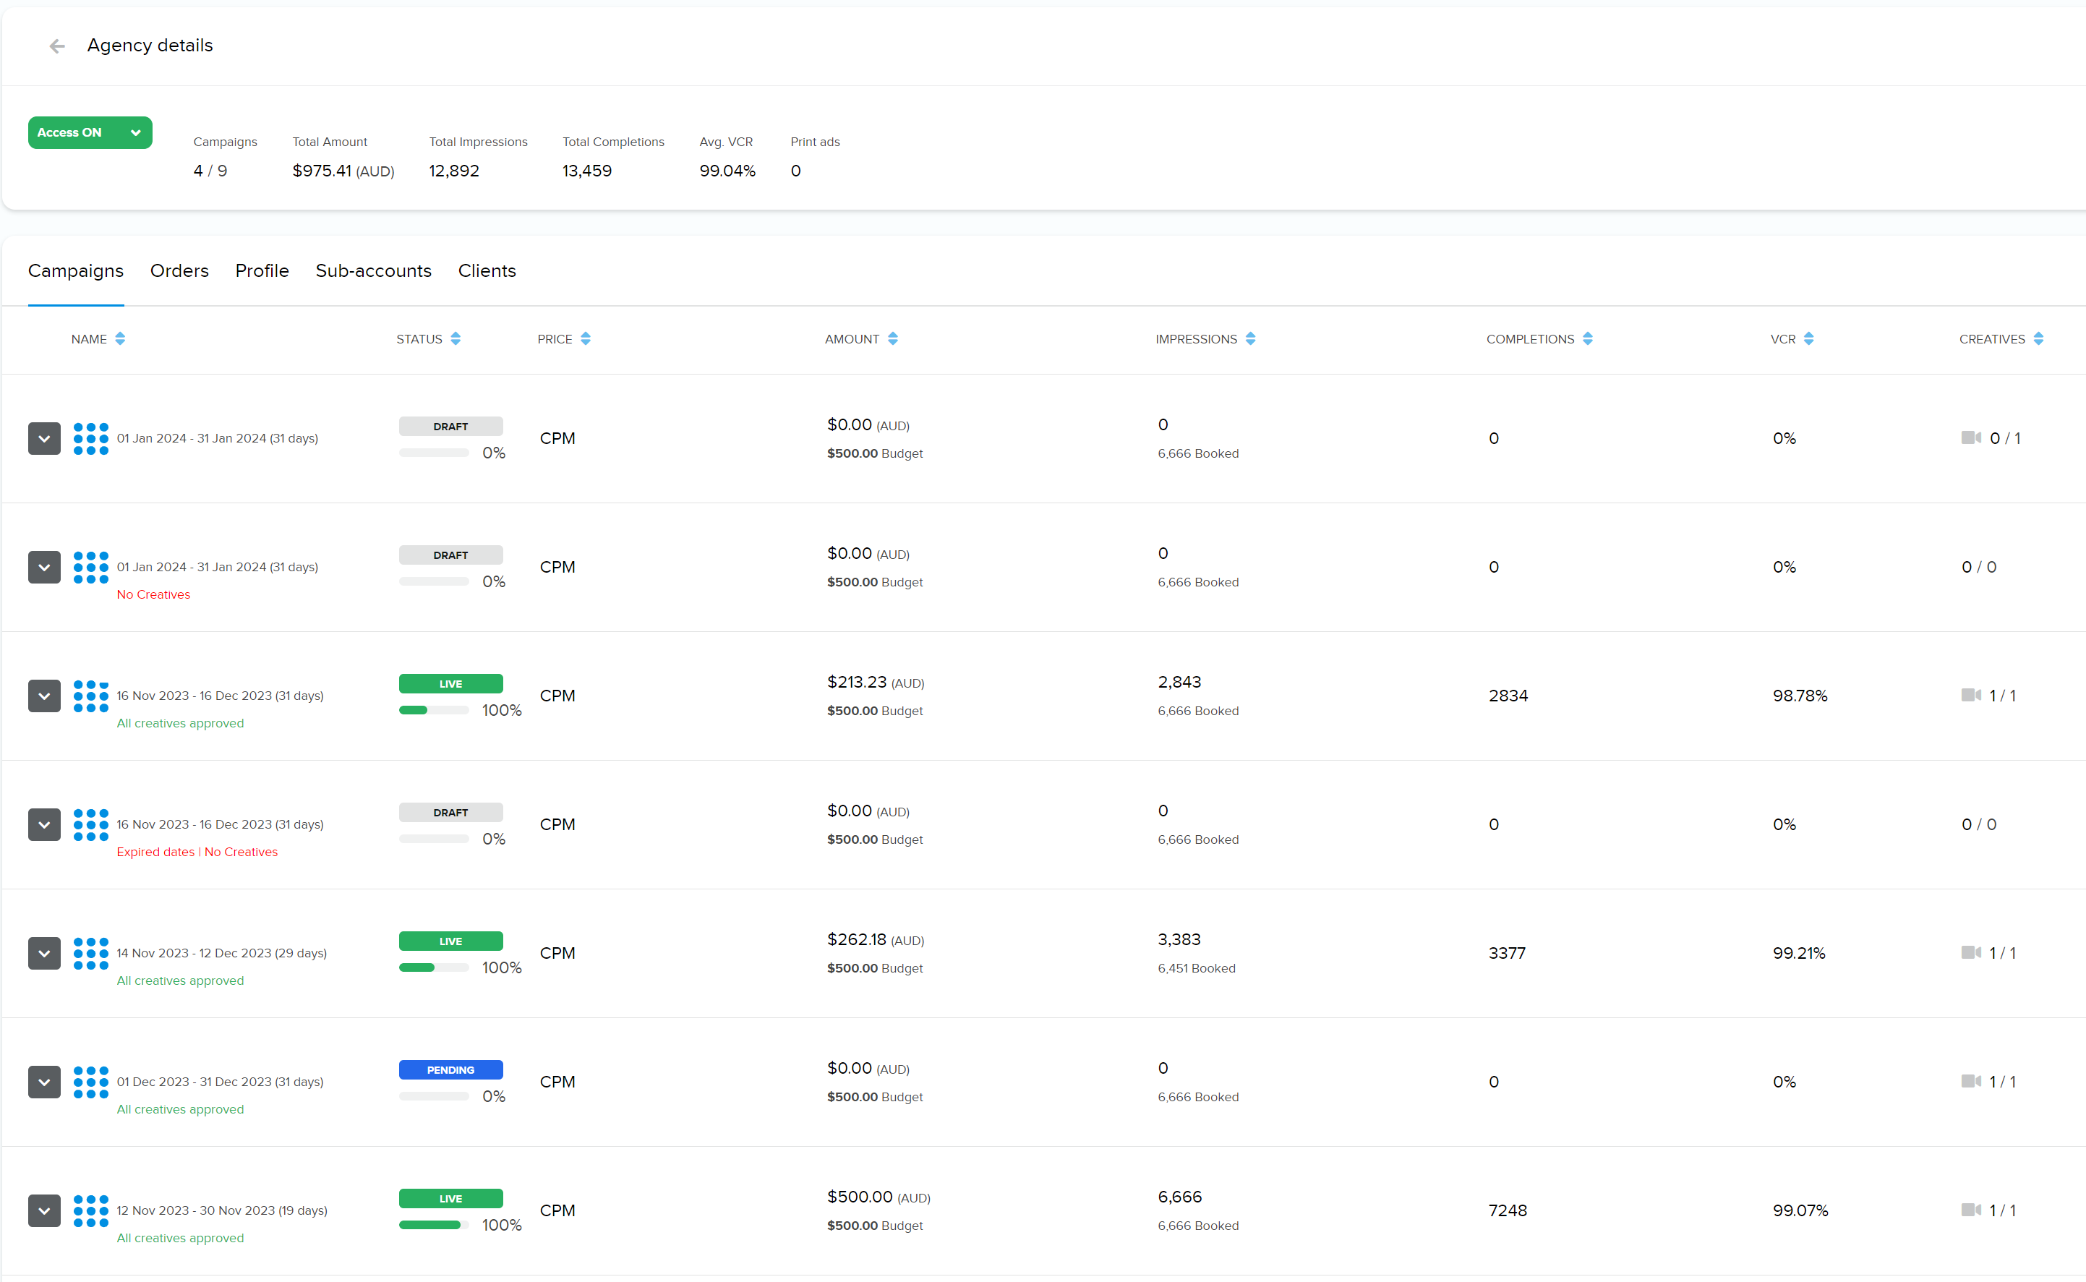Viewport: 2086px width, 1282px height.
Task: Click dots logo of first 01 Jan 2024 campaign
Action: tap(90, 438)
